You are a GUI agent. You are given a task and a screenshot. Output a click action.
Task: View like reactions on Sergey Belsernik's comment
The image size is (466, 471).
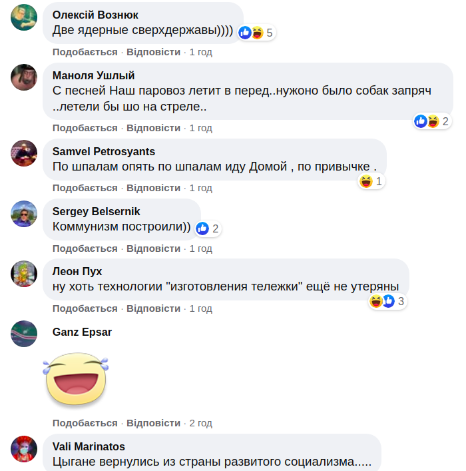coord(208,229)
